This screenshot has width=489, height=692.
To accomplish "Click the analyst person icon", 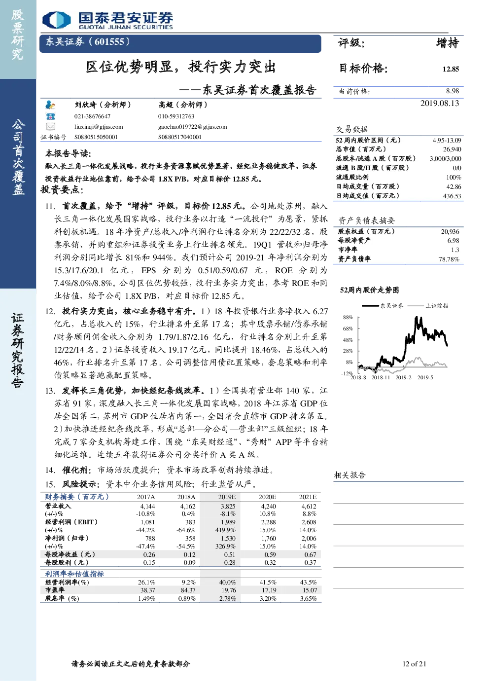I will [x=50, y=105].
